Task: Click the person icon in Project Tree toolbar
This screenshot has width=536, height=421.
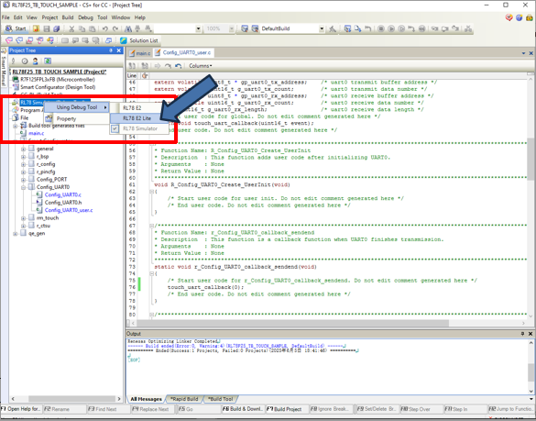Action: click(35, 61)
